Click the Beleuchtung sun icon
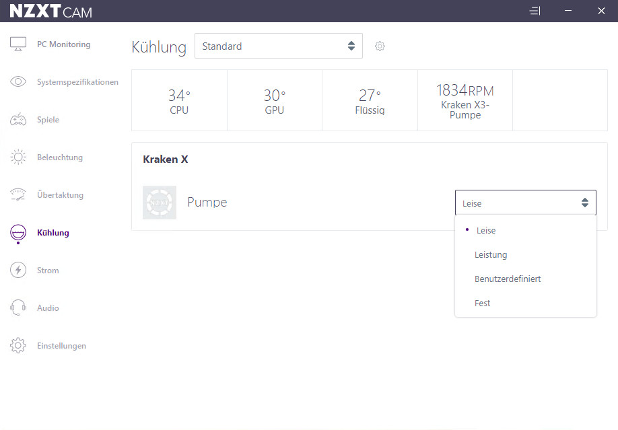This screenshot has width=618, height=430. coord(18,157)
